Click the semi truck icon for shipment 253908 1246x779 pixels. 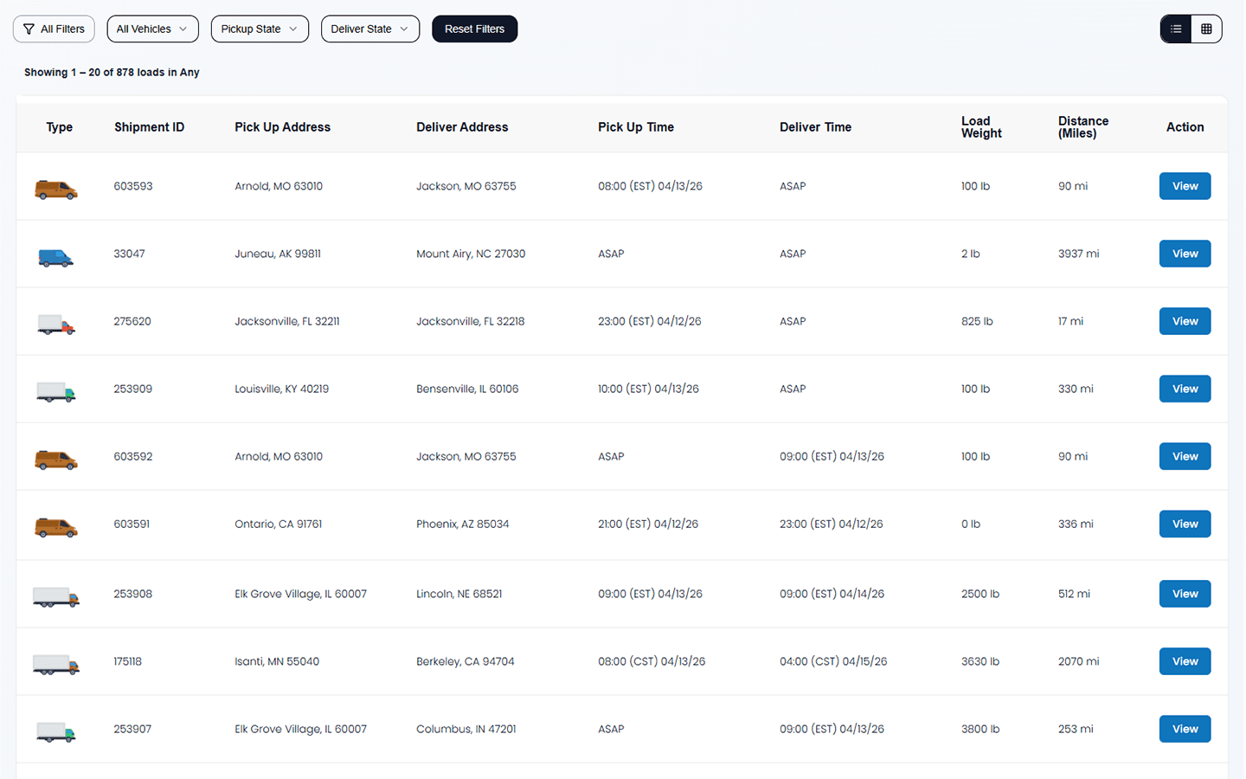(56, 596)
